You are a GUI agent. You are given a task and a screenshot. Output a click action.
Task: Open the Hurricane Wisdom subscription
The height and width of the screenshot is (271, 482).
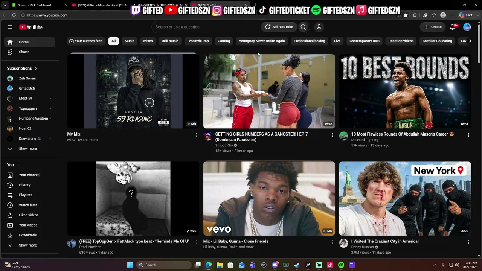tap(30, 119)
